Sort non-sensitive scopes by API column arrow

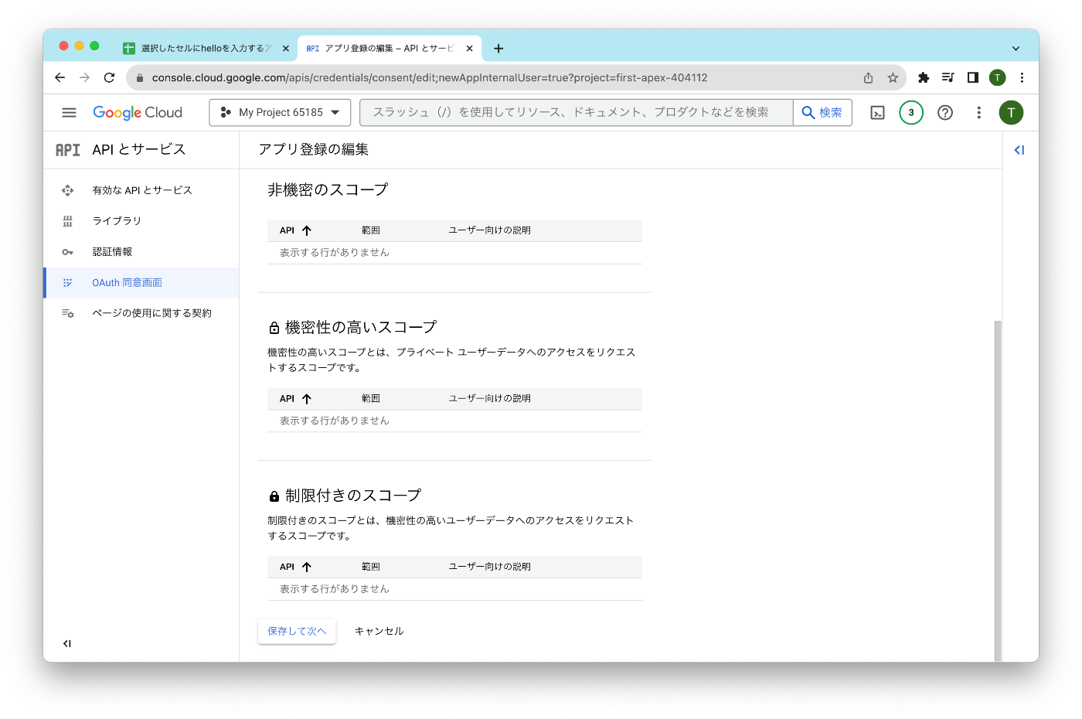(x=307, y=230)
